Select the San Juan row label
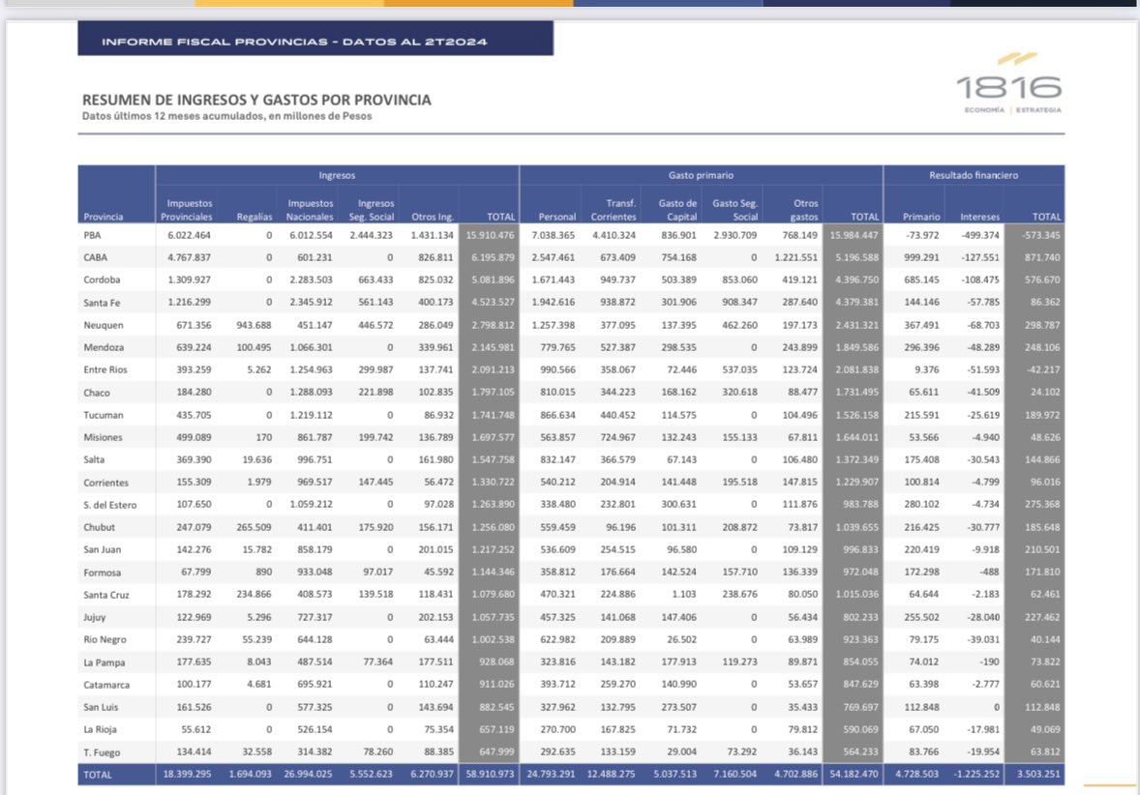The image size is (1140, 795). 103,550
